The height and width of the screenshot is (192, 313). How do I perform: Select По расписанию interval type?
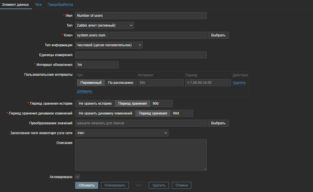pyautogui.click(x=120, y=83)
